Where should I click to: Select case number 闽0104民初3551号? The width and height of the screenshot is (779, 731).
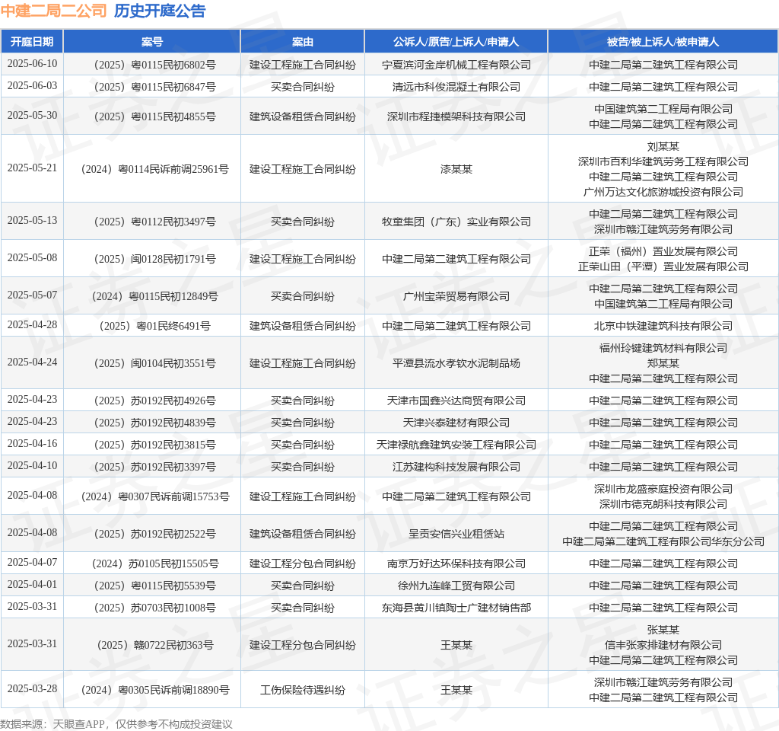(x=155, y=363)
